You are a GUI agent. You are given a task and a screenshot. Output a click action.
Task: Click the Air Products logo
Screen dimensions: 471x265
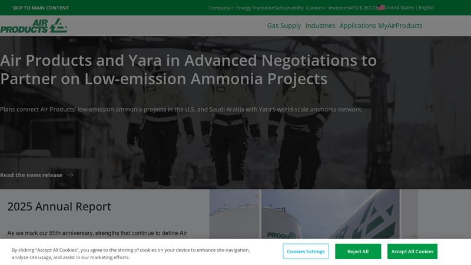point(34,26)
